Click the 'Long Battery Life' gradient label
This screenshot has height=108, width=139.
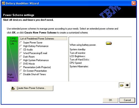[14, 41]
